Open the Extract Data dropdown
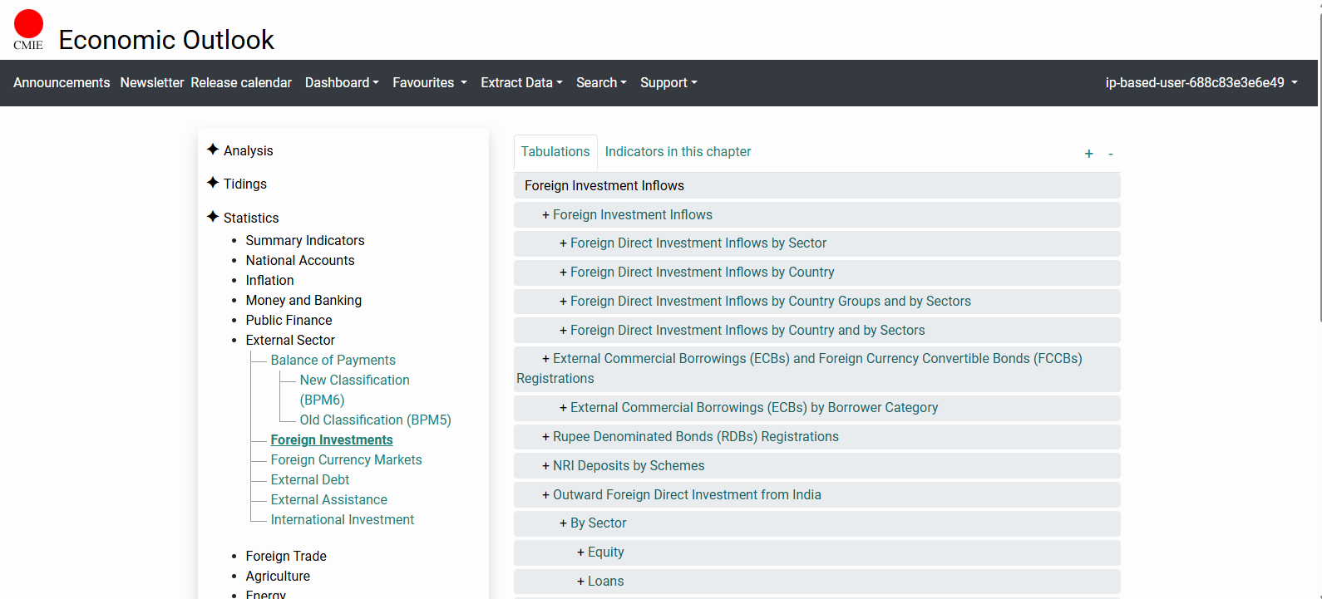 [521, 83]
